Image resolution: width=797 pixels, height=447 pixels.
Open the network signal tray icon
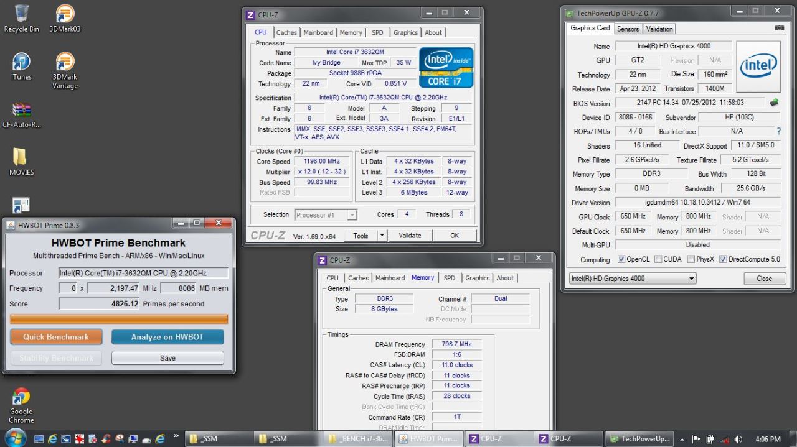coord(725,440)
